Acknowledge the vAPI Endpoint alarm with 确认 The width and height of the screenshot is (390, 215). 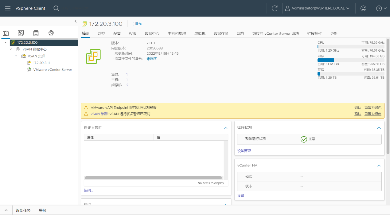[358, 108]
